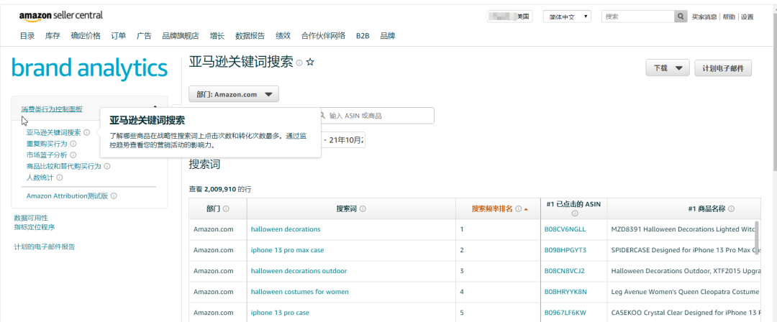Open ASIN B09BHPGYT3 link
This screenshot has height=322, width=777.
565,250
